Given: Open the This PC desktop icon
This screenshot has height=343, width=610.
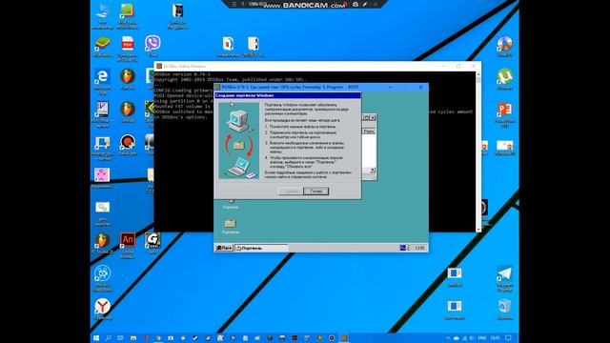Looking at the screenshot, I should (102, 15).
